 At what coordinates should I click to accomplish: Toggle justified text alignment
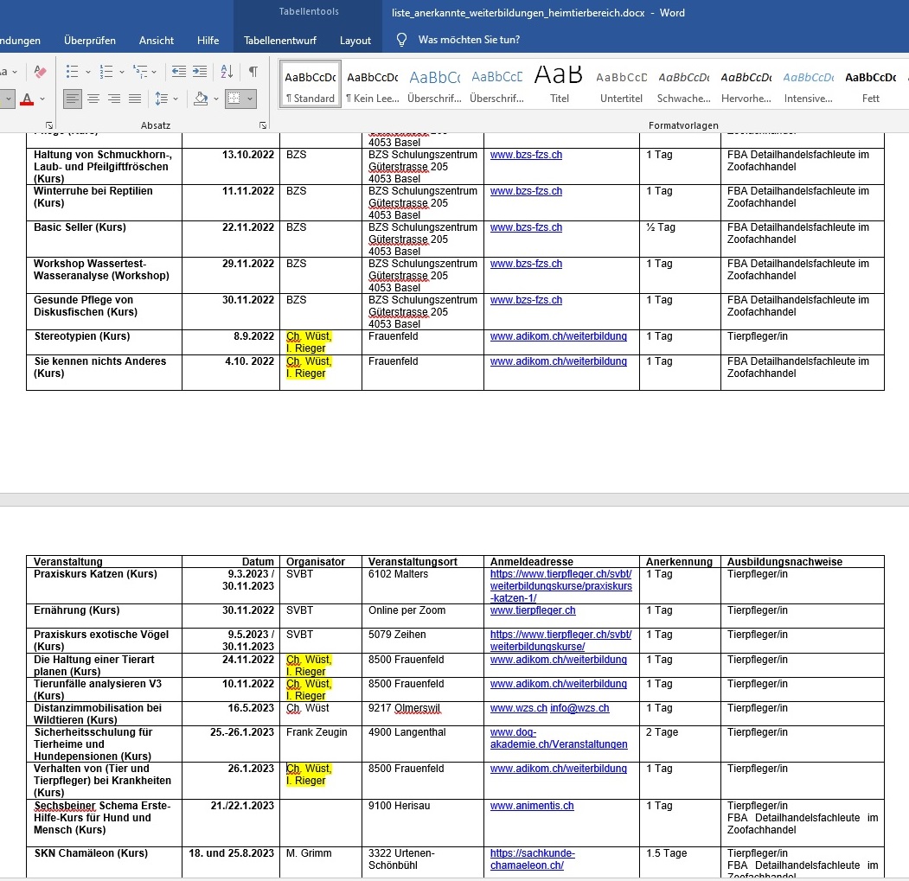pos(135,99)
